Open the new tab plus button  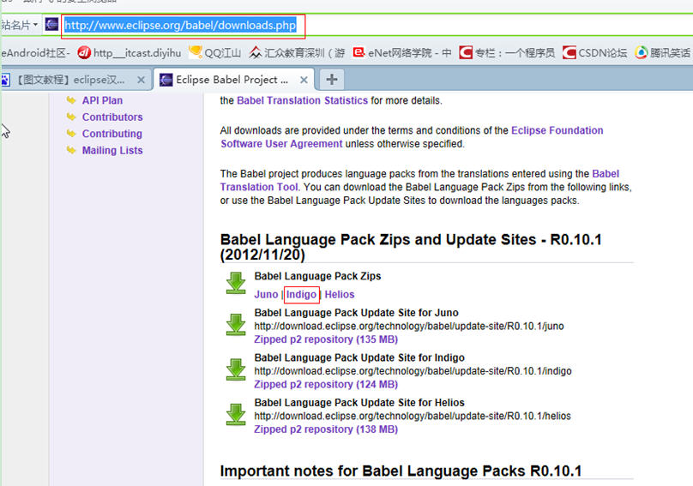pyautogui.click(x=331, y=80)
